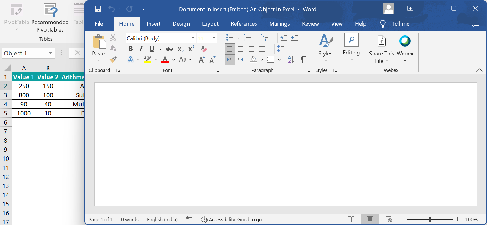The image size is (487, 225).
Task: Toggle Italic formatting
Action: tap(141, 49)
